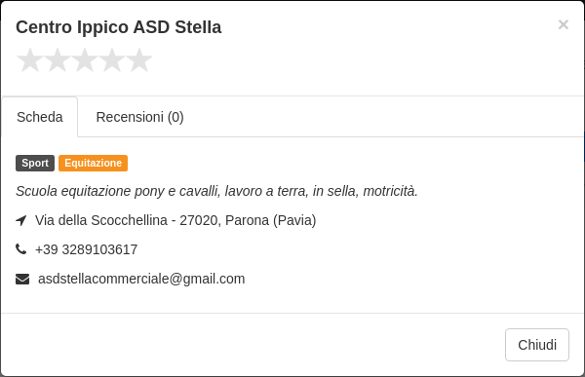Click the third rating star
The height and width of the screenshot is (377, 585).
(85, 60)
